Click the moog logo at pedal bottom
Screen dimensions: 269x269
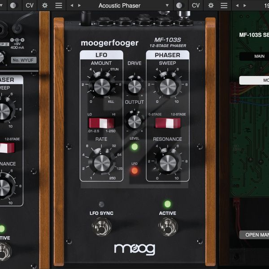coord(134,249)
